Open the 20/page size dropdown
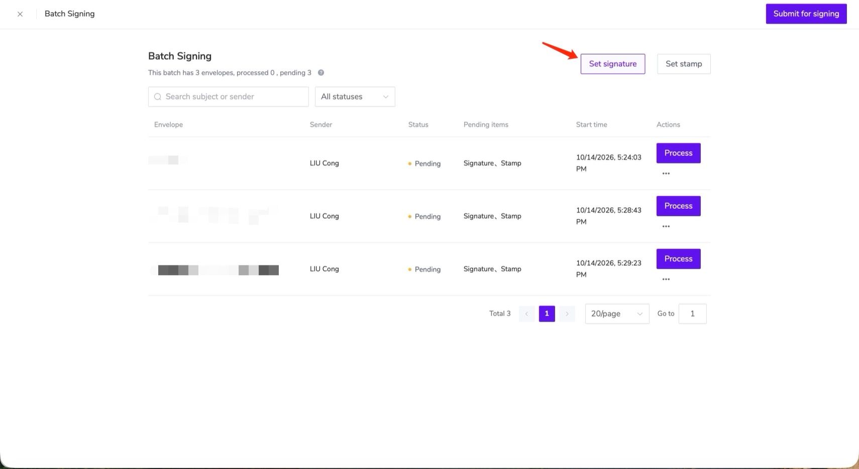The width and height of the screenshot is (859, 469). [x=617, y=314]
